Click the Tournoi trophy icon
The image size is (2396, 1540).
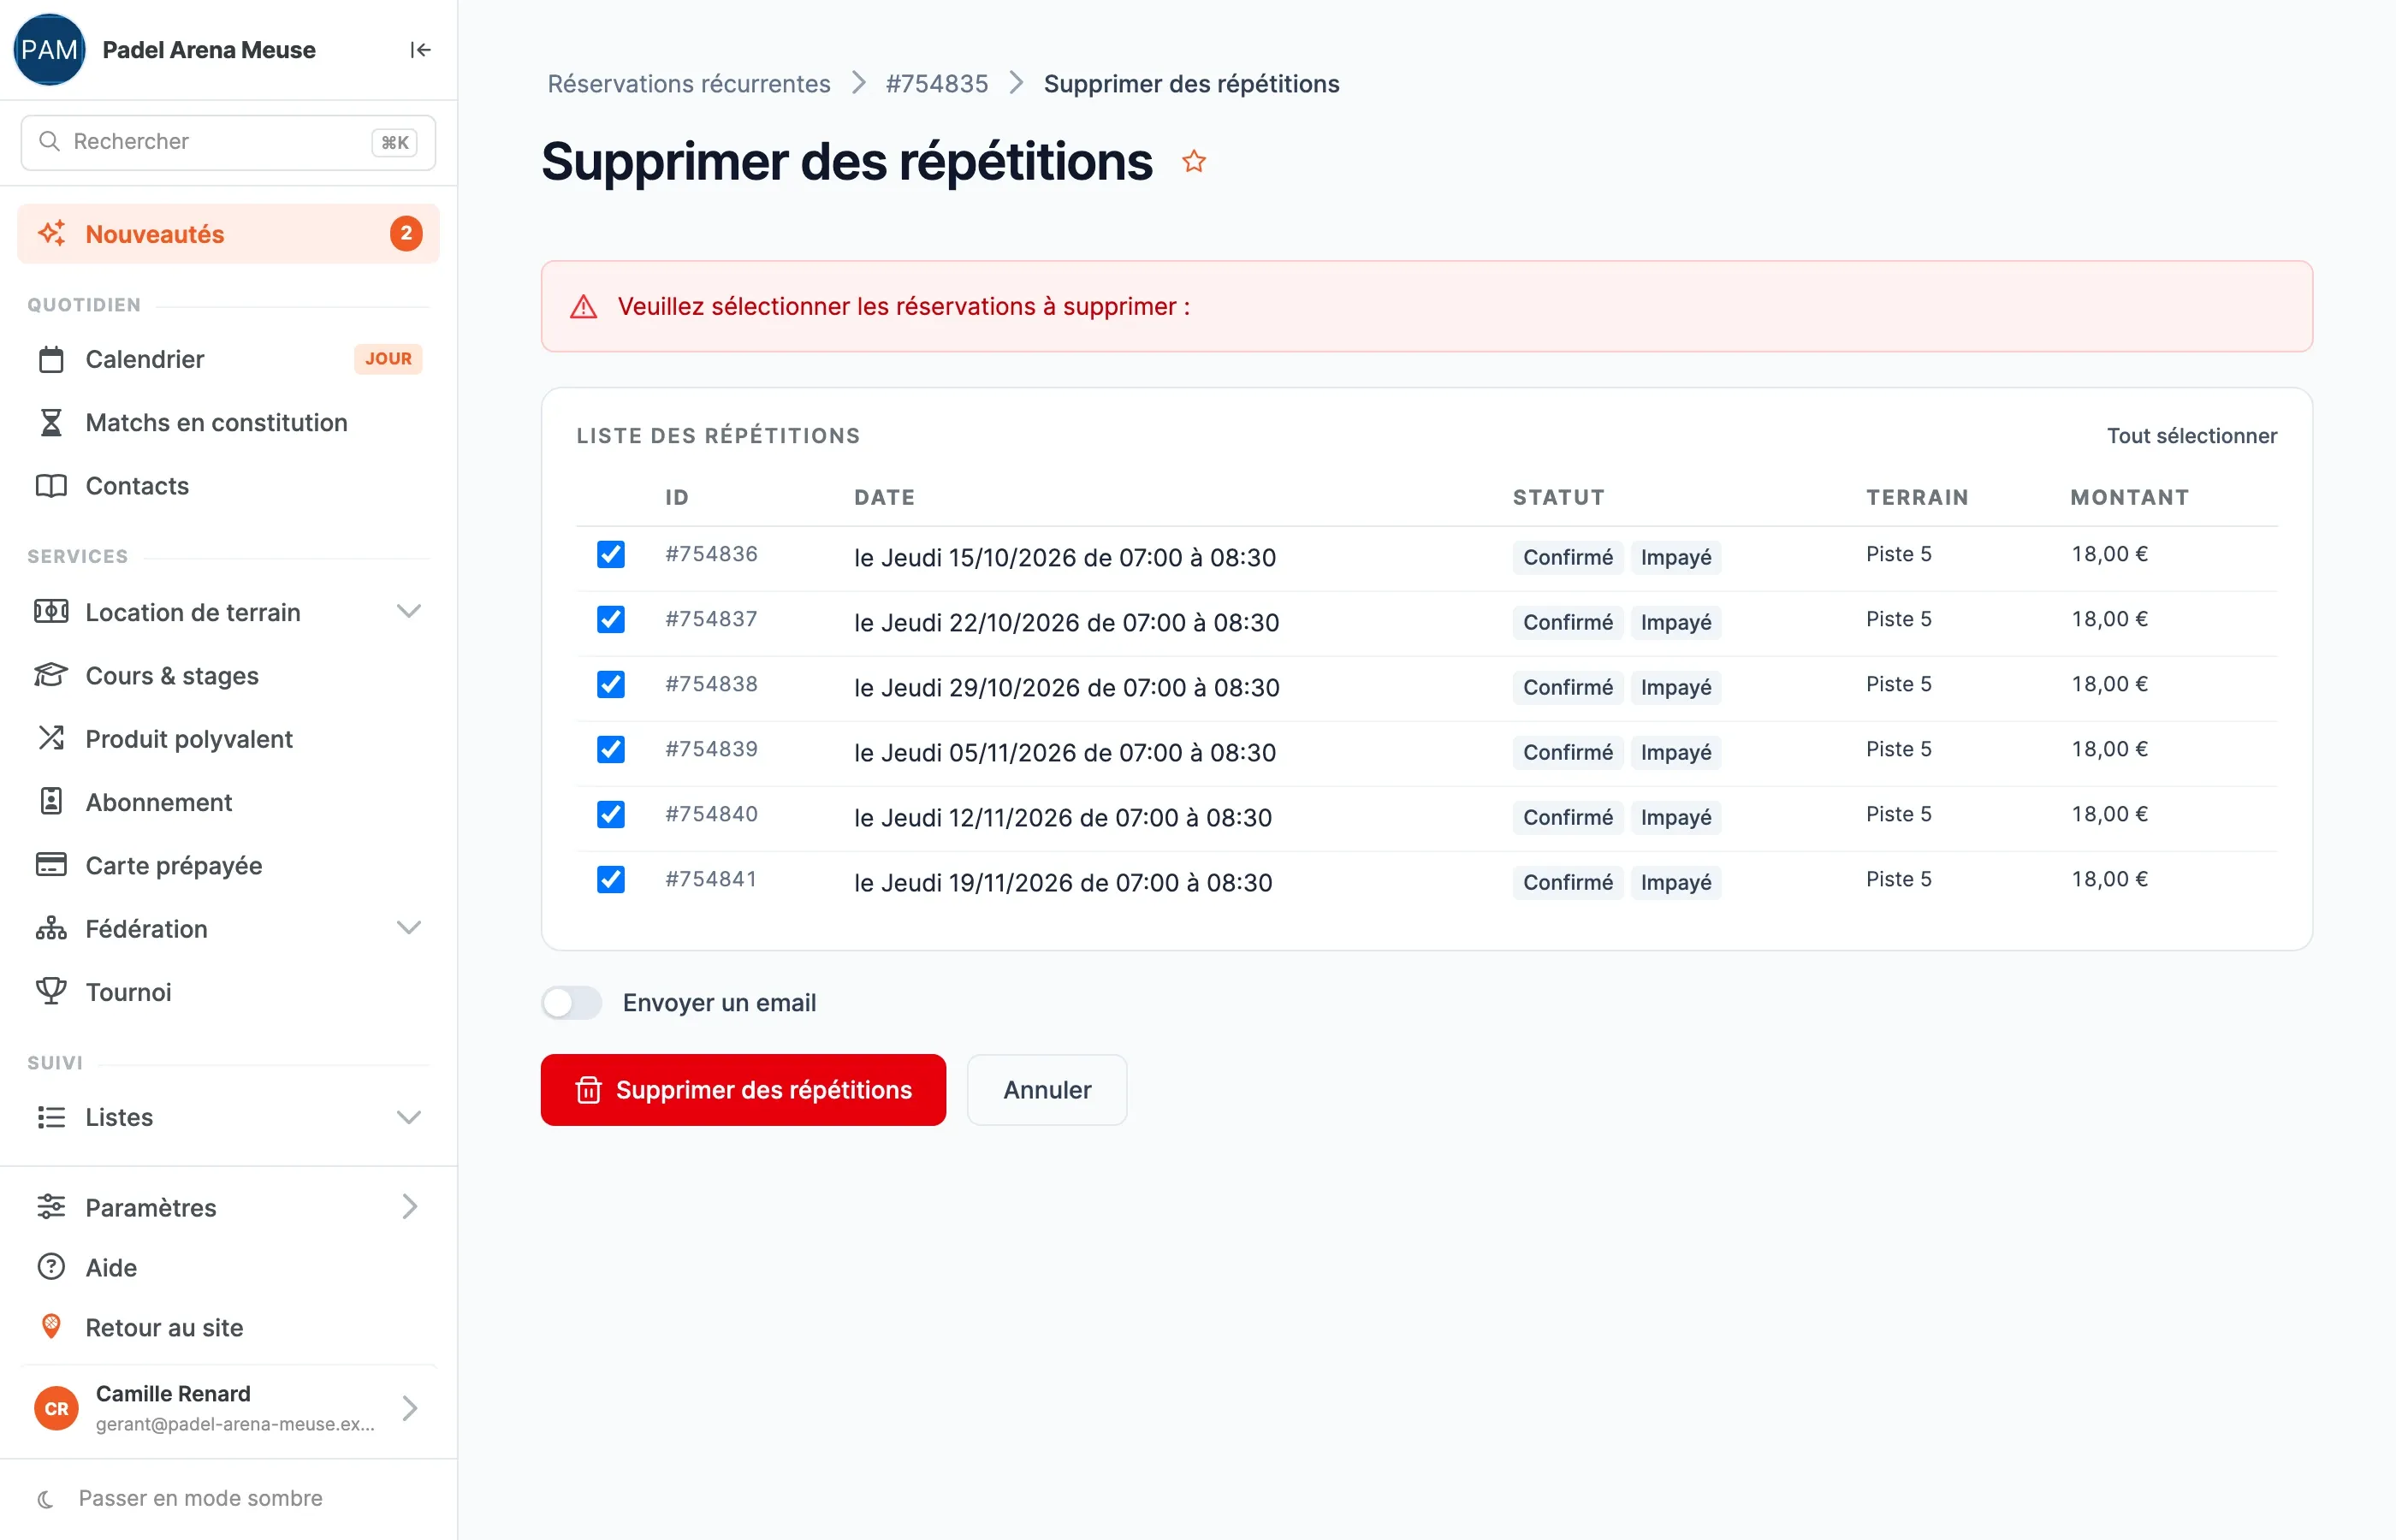[51, 991]
